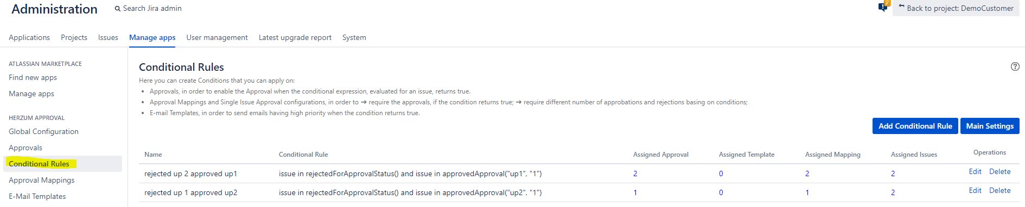Open the feedback notification icon

tap(884, 6)
